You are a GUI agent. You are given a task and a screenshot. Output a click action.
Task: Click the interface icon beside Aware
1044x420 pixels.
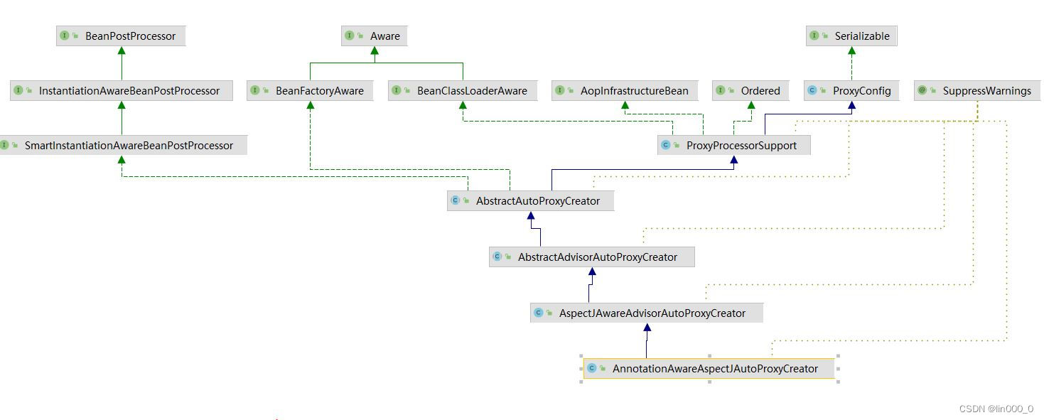tap(349, 36)
